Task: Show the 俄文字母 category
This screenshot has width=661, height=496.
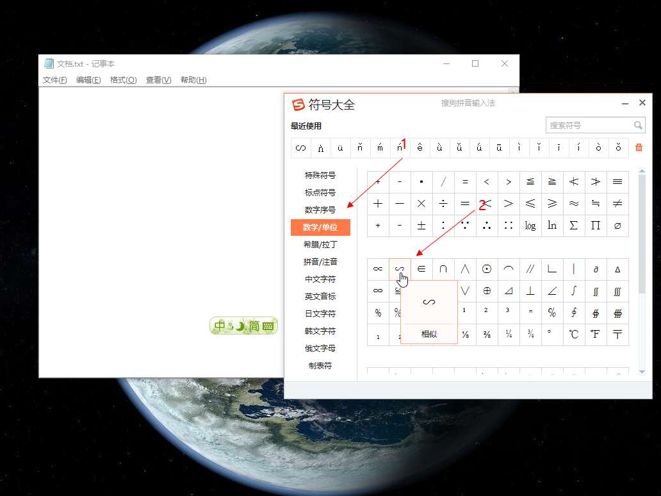Action: click(320, 349)
